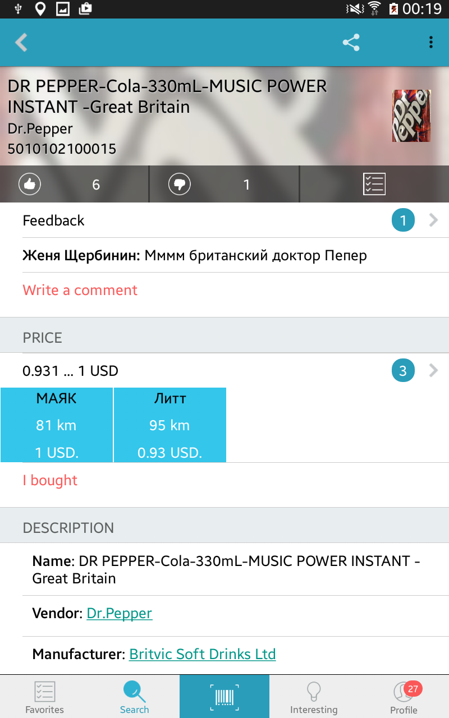Tap the back arrow icon
Image resolution: width=449 pixels, height=718 pixels.
tap(21, 43)
